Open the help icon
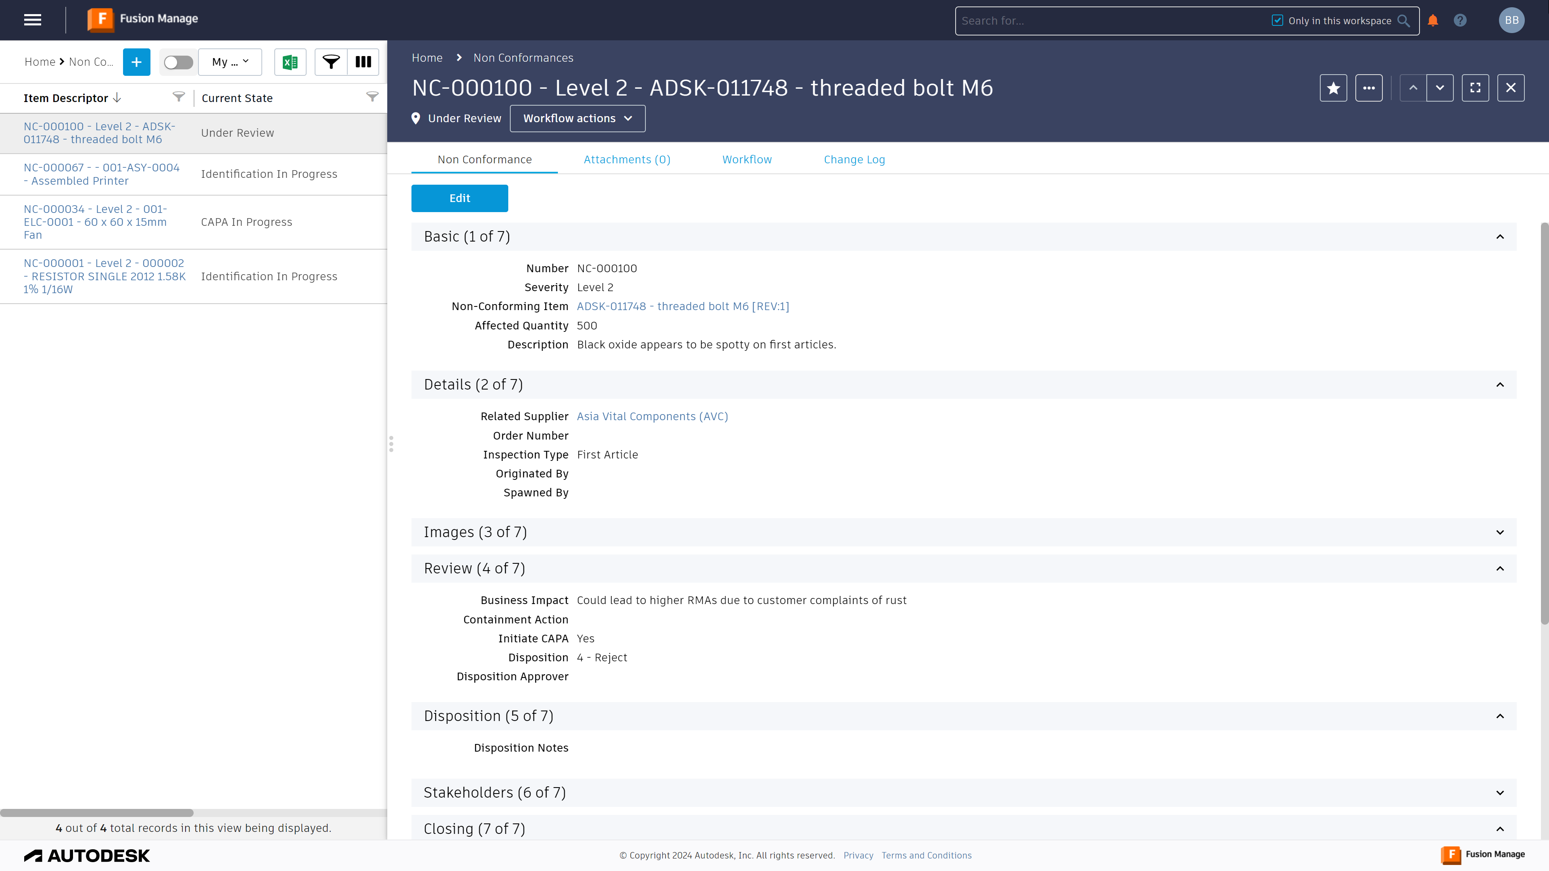Image resolution: width=1549 pixels, height=871 pixels. pos(1460,20)
